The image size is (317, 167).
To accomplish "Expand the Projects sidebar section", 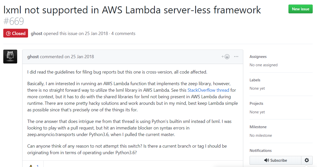I will [256, 104].
